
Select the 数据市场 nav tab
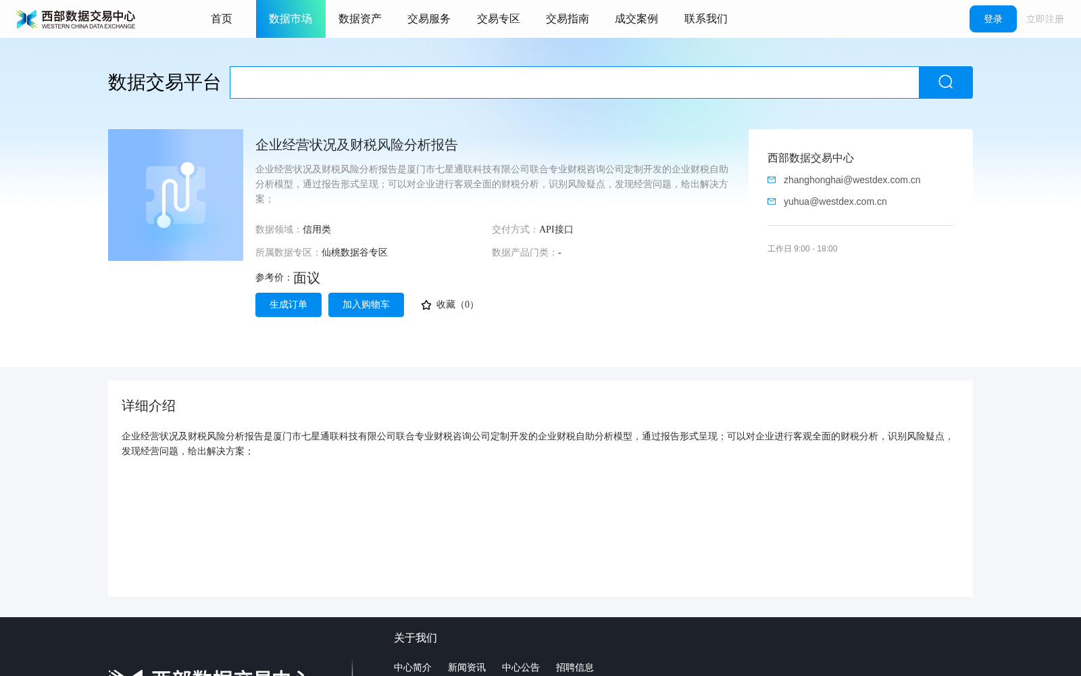click(x=291, y=19)
